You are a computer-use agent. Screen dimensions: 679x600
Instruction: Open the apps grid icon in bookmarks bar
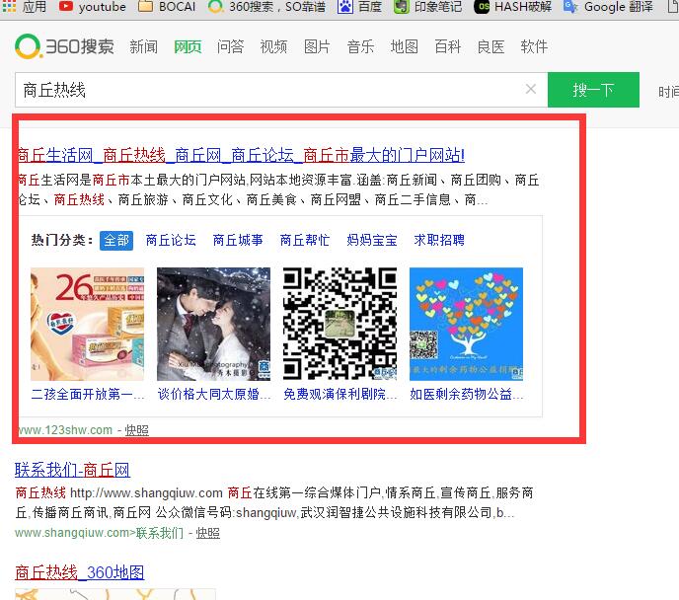9,6
